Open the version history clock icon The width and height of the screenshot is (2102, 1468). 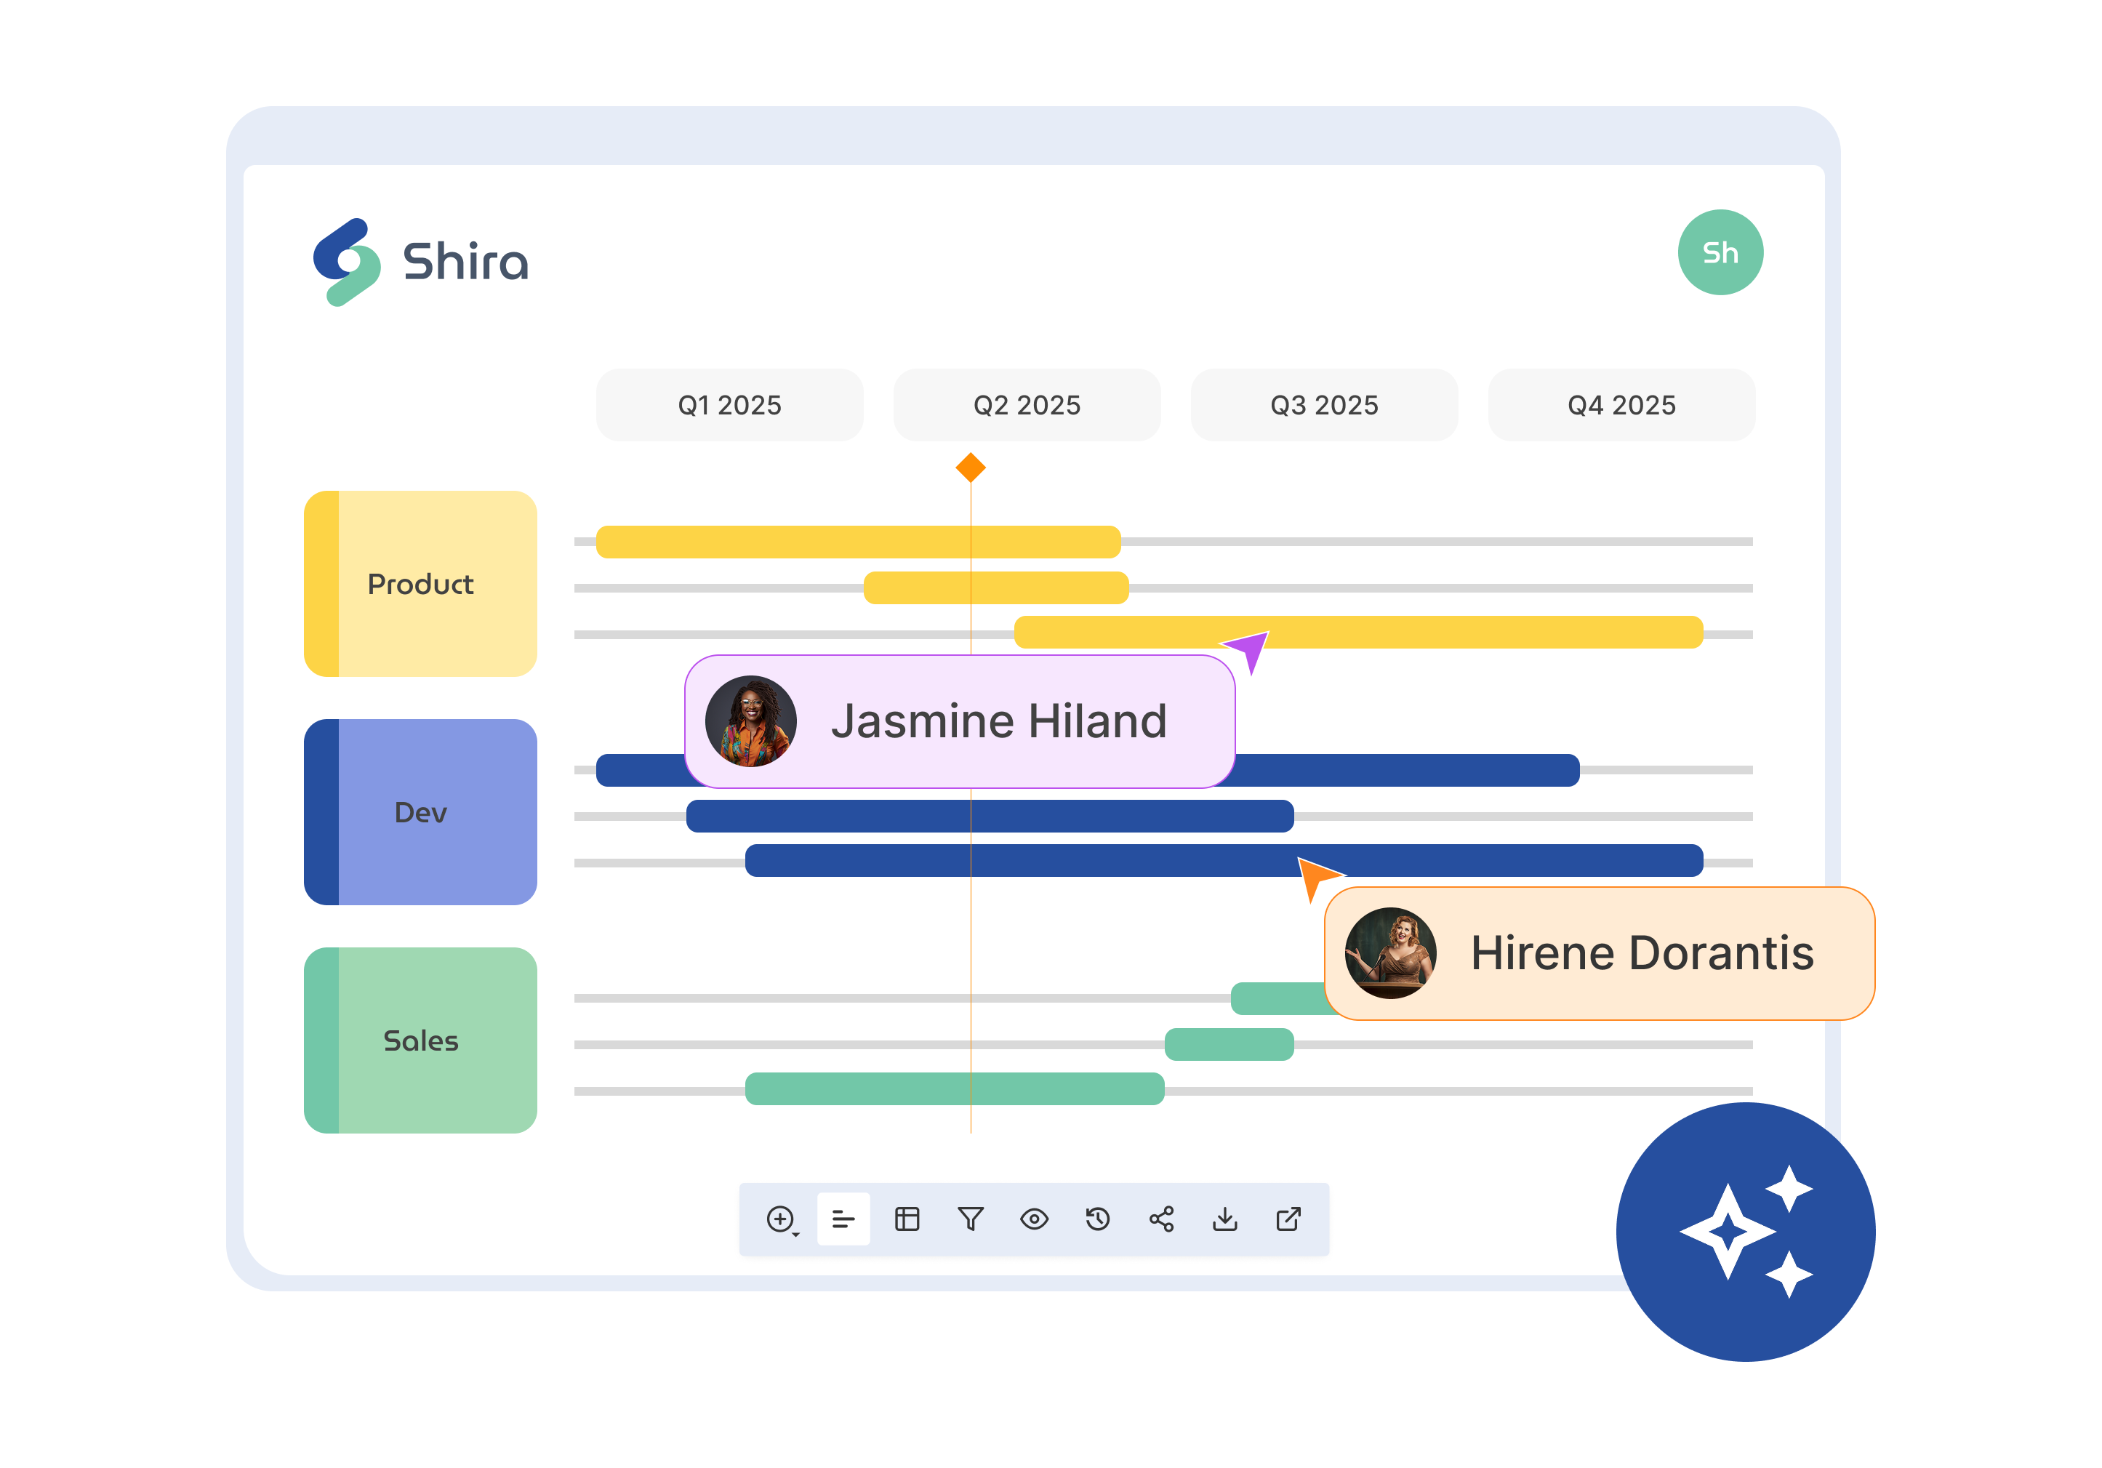(x=1098, y=1219)
